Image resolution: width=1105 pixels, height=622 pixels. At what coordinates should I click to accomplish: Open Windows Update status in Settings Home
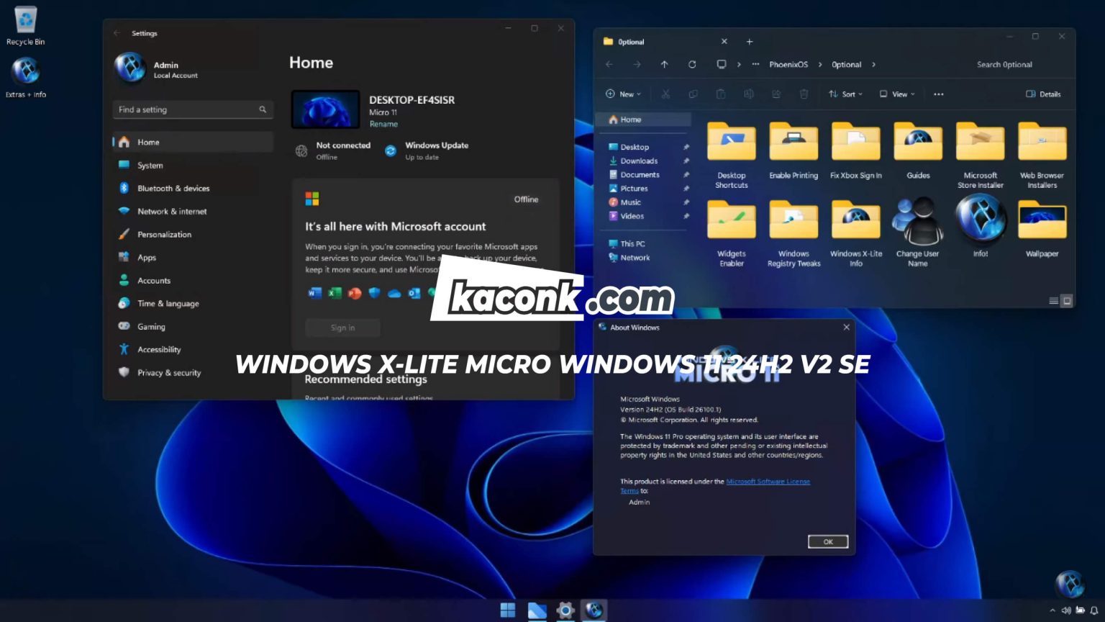tap(427, 150)
